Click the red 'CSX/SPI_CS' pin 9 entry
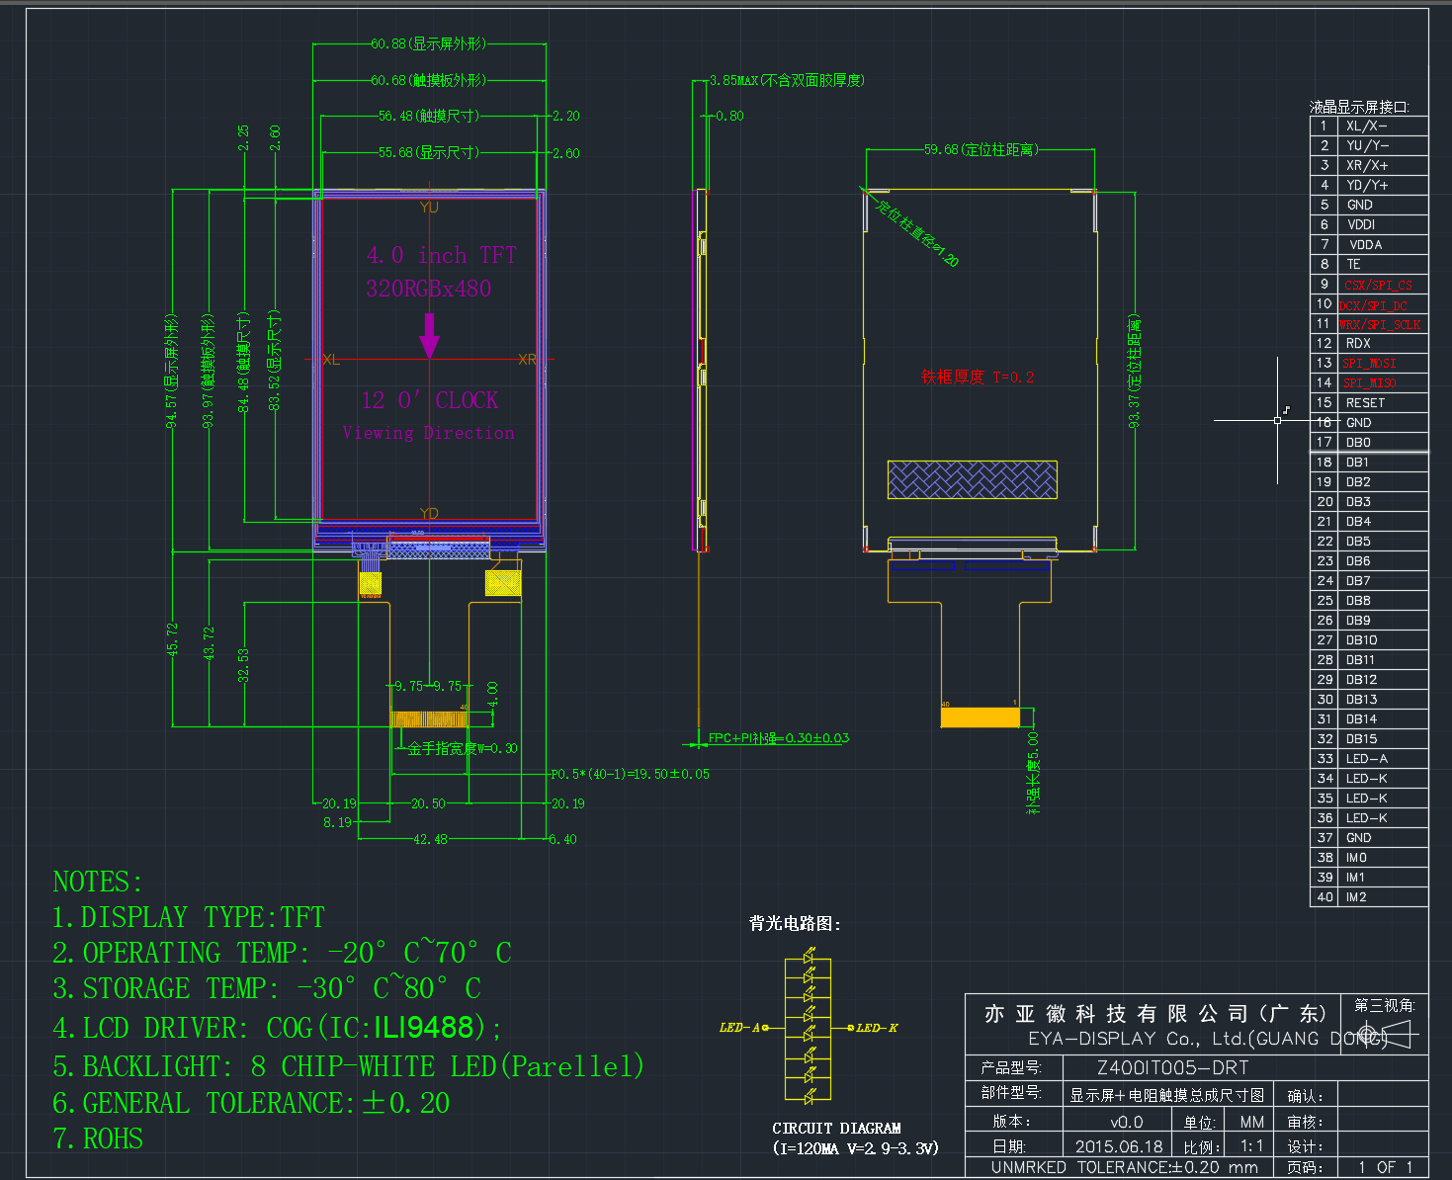The width and height of the screenshot is (1452, 1180). 1378,285
